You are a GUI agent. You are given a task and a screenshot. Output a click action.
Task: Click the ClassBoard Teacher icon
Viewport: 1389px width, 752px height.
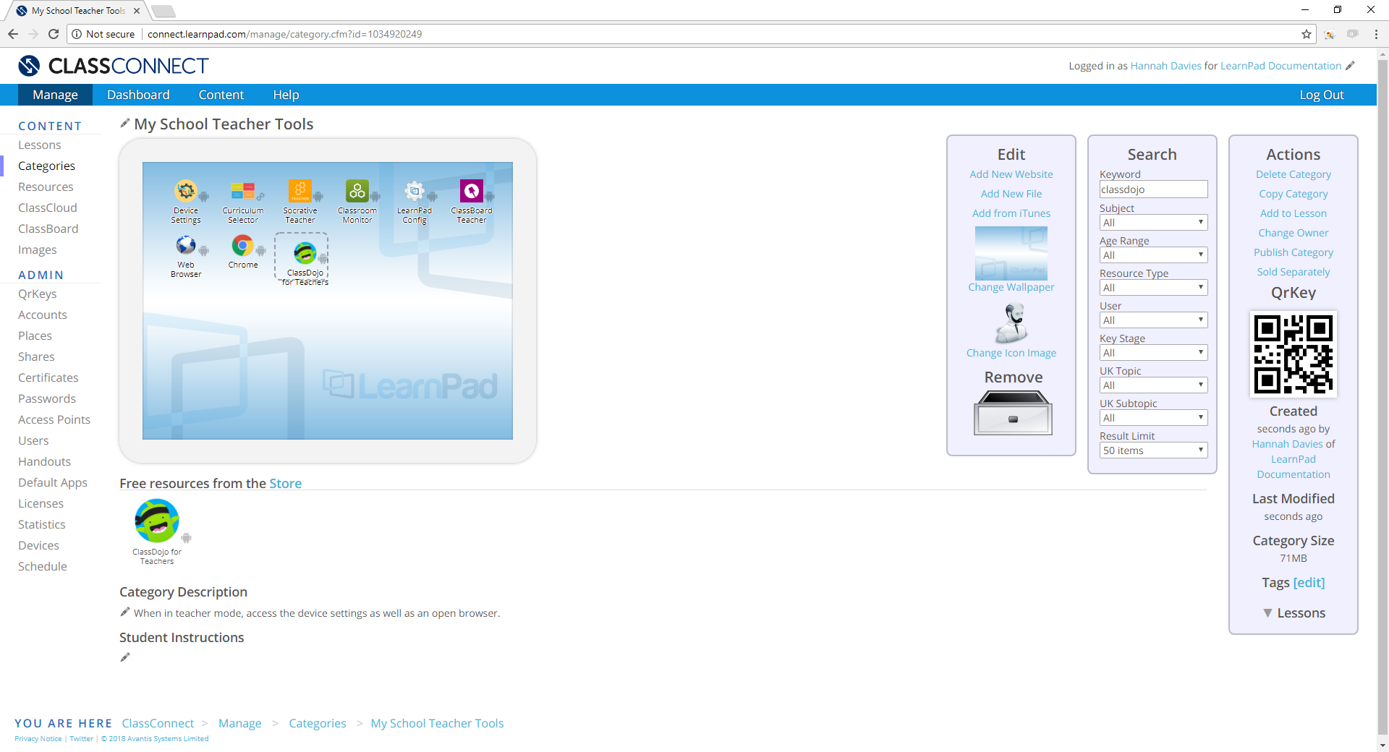coord(471,191)
